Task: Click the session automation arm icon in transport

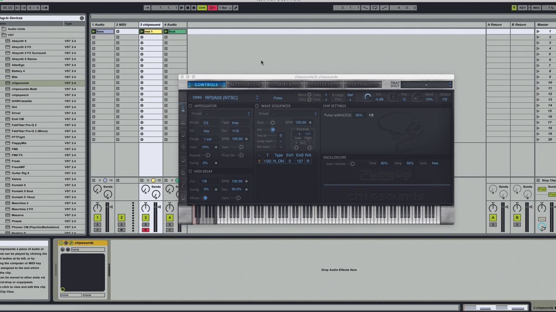Action: click(x=212, y=7)
